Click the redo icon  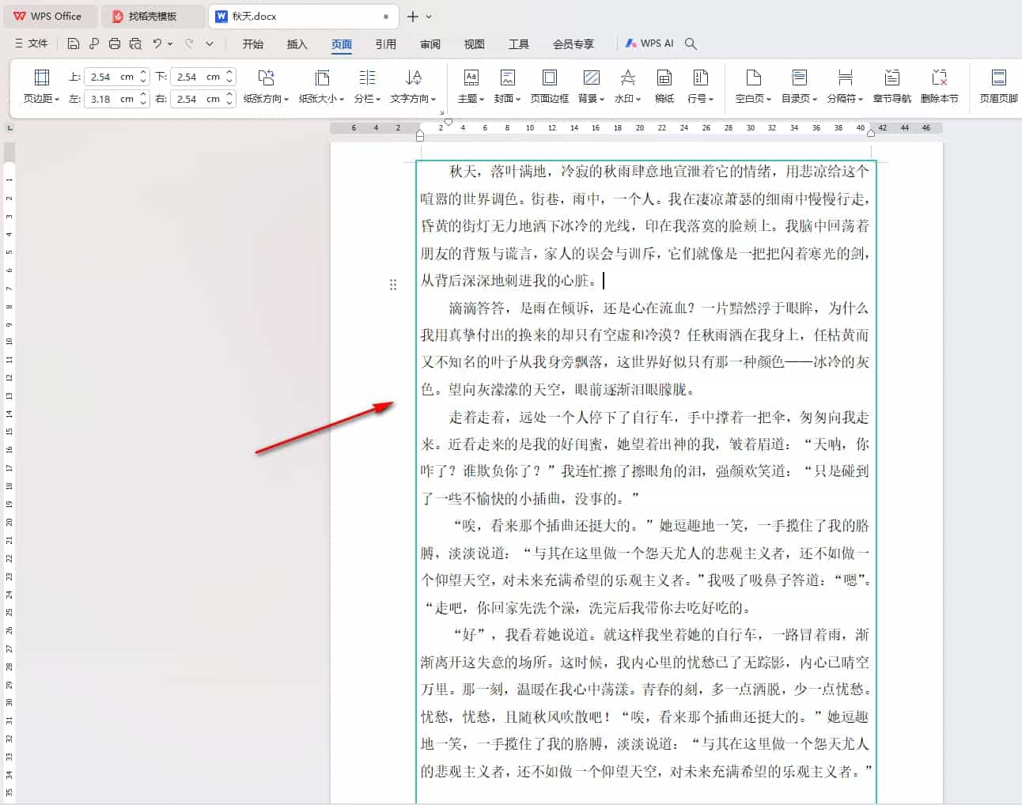pos(189,43)
